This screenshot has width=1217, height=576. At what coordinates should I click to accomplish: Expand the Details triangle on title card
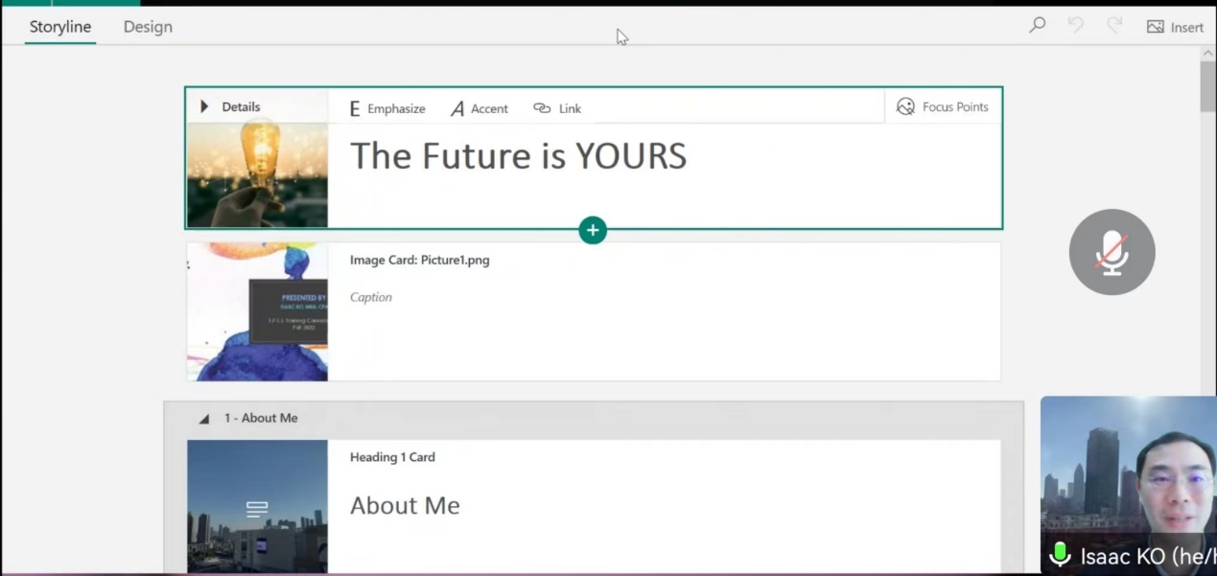click(x=204, y=106)
